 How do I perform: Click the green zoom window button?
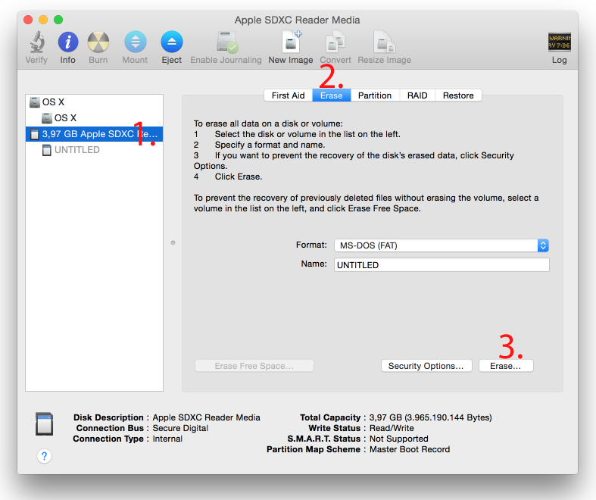point(58,20)
